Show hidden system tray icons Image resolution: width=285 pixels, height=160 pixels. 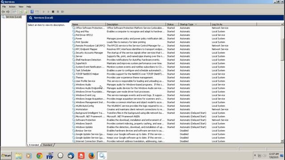click(255, 156)
